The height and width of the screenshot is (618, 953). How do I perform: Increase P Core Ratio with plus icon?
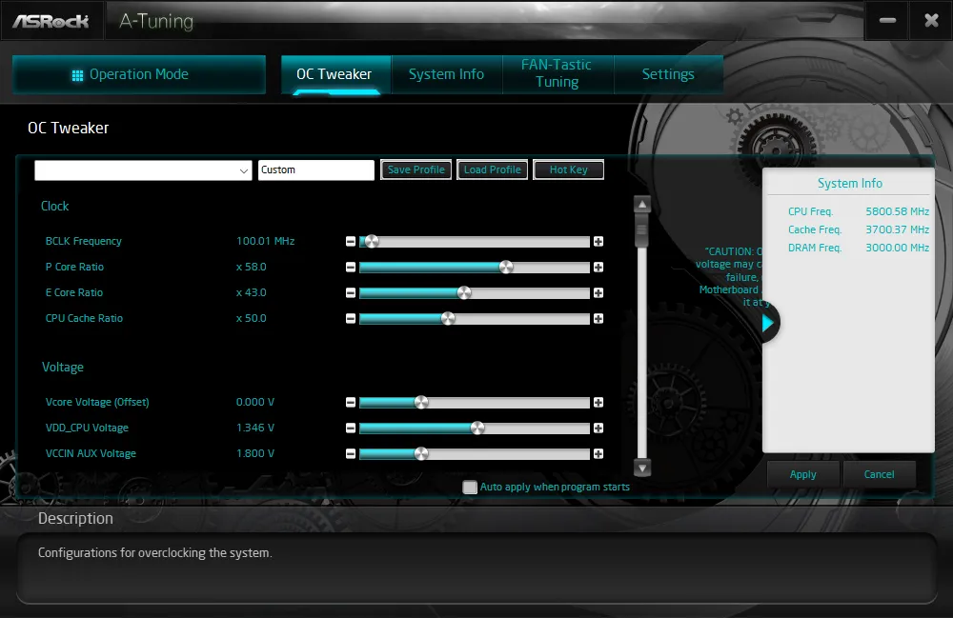tap(598, 268)
